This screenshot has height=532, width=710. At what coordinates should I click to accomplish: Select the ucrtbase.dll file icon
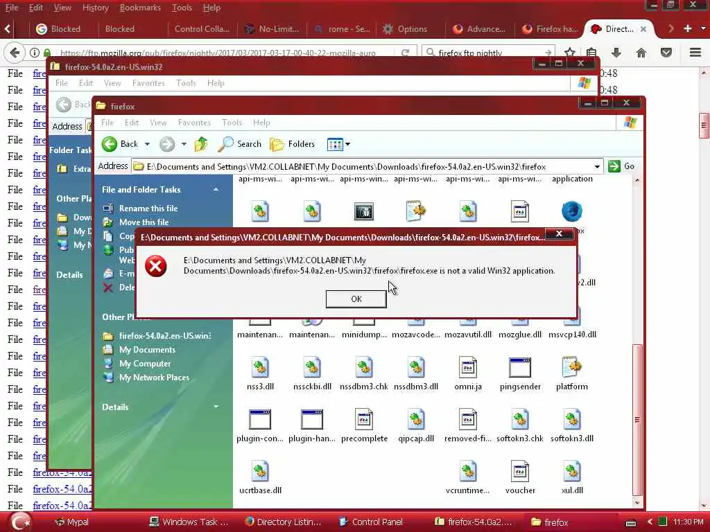pos(260,471)
